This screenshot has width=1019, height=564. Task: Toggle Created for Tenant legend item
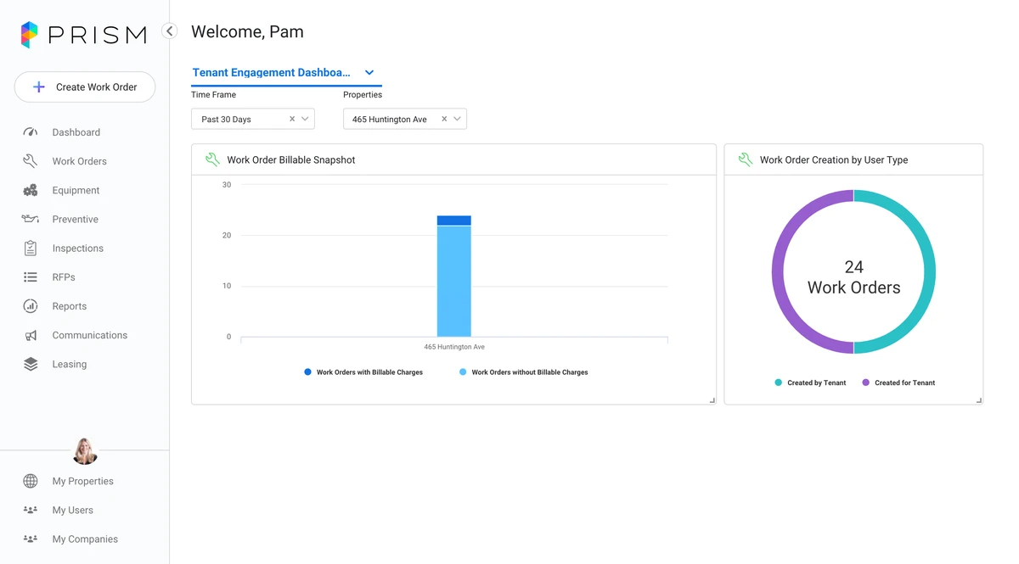tap(898, 383)
